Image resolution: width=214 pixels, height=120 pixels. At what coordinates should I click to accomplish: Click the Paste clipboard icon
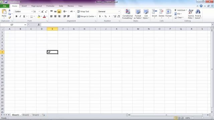(x=4, y=12)
